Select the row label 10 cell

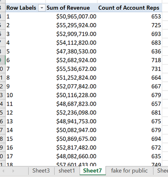(26, 95)
